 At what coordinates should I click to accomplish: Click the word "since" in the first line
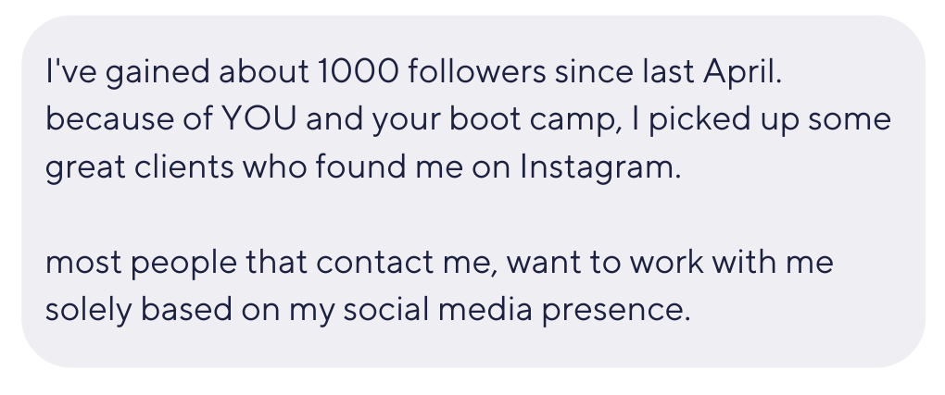click(x=594, y=71)
